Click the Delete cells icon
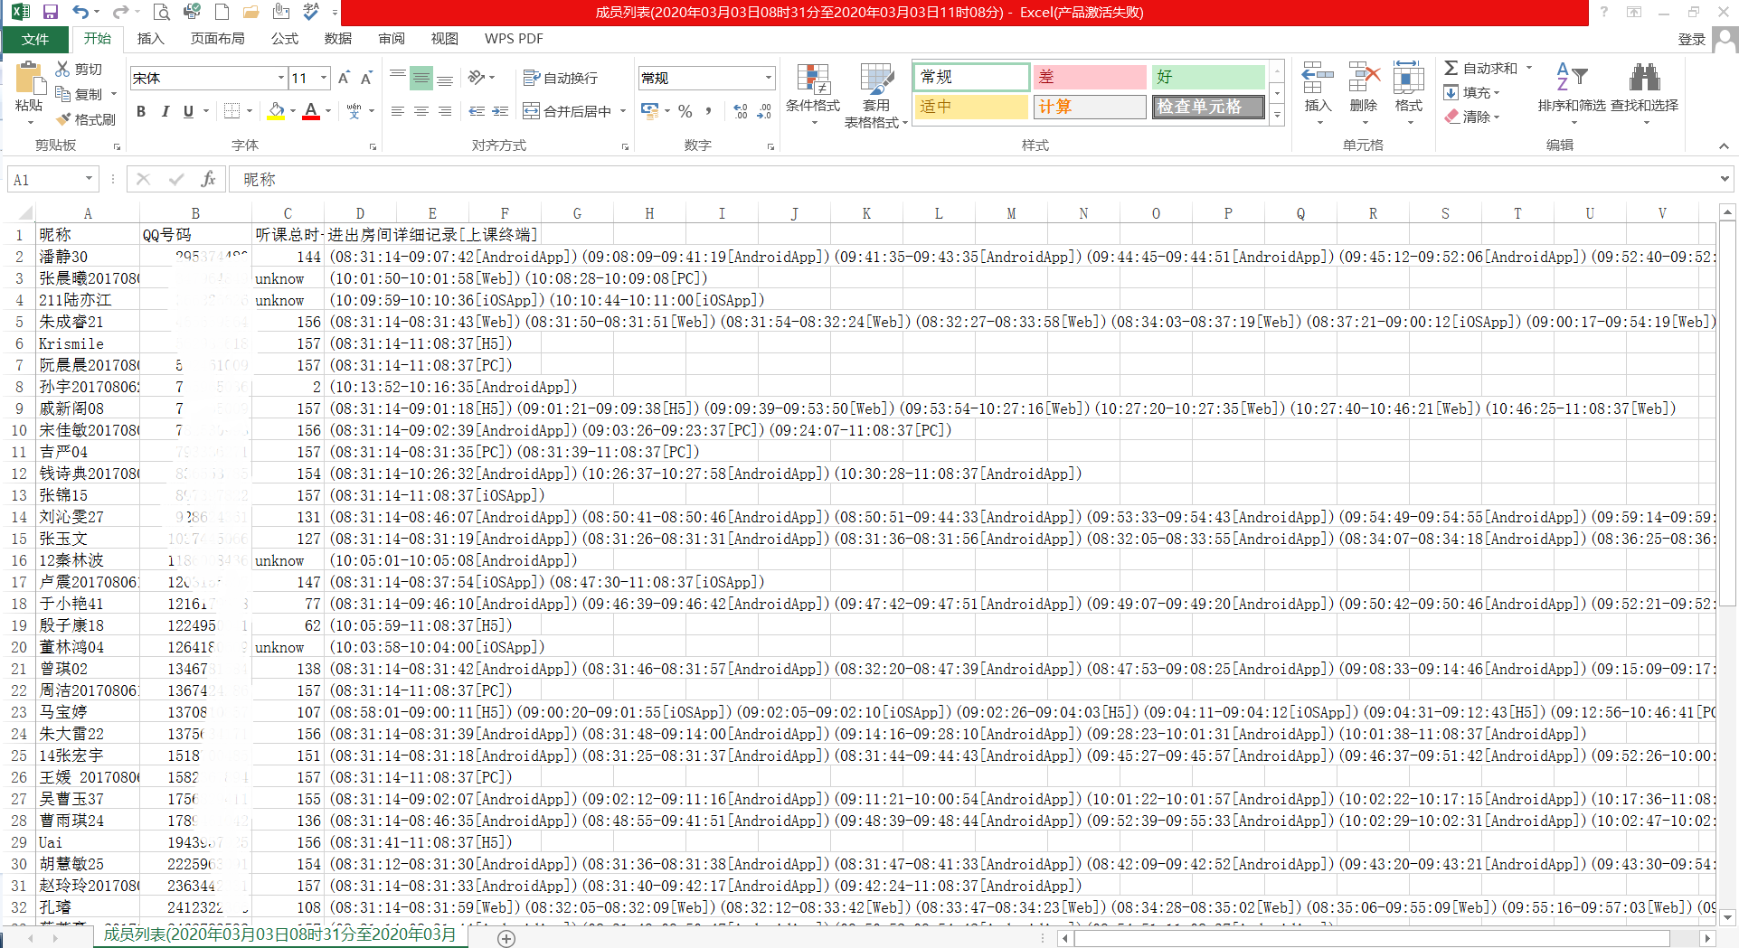1739x948 pixels. [1363, 81]
